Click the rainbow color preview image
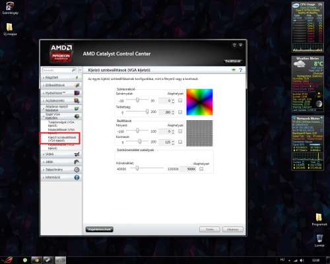This screenshot has height=264, width=330. [x=199, y=102]
